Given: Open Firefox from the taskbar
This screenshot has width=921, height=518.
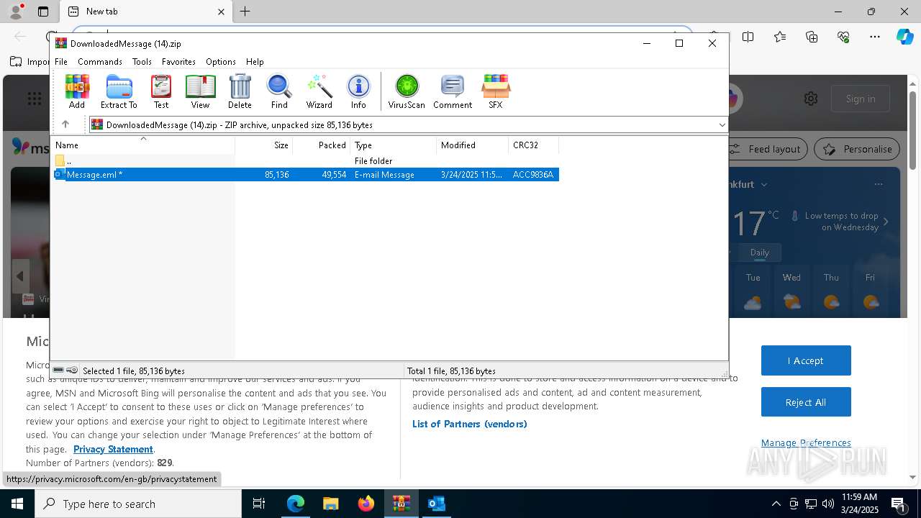Looking at the screenshot, I should coord(366,504).
